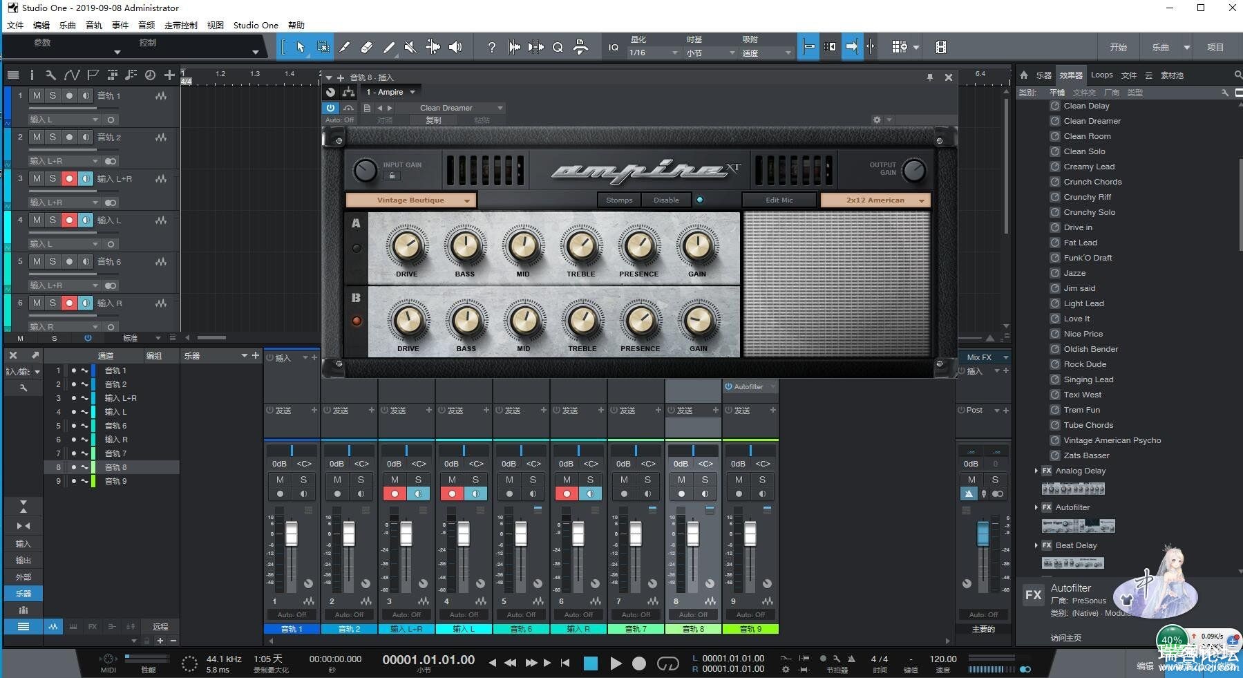Select the Crunchy Riff preset in browser
The width and height of the screenshot is (1243, 678).
pyautogui.click(x=1088, y=197)
